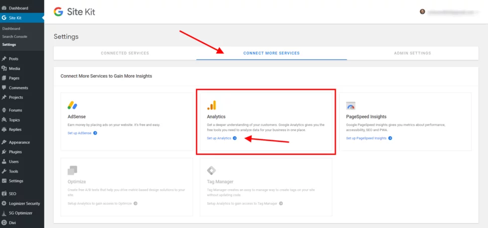Click the Divi icon in sidebar
The image size is (488, 228).
4,223
